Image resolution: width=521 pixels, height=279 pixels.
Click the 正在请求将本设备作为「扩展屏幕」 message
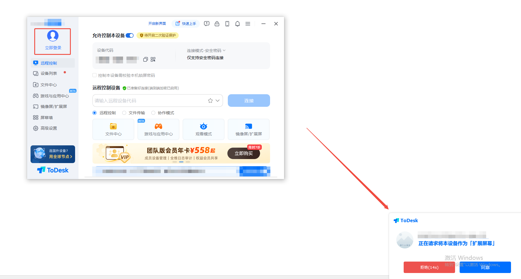pos(457,243)
